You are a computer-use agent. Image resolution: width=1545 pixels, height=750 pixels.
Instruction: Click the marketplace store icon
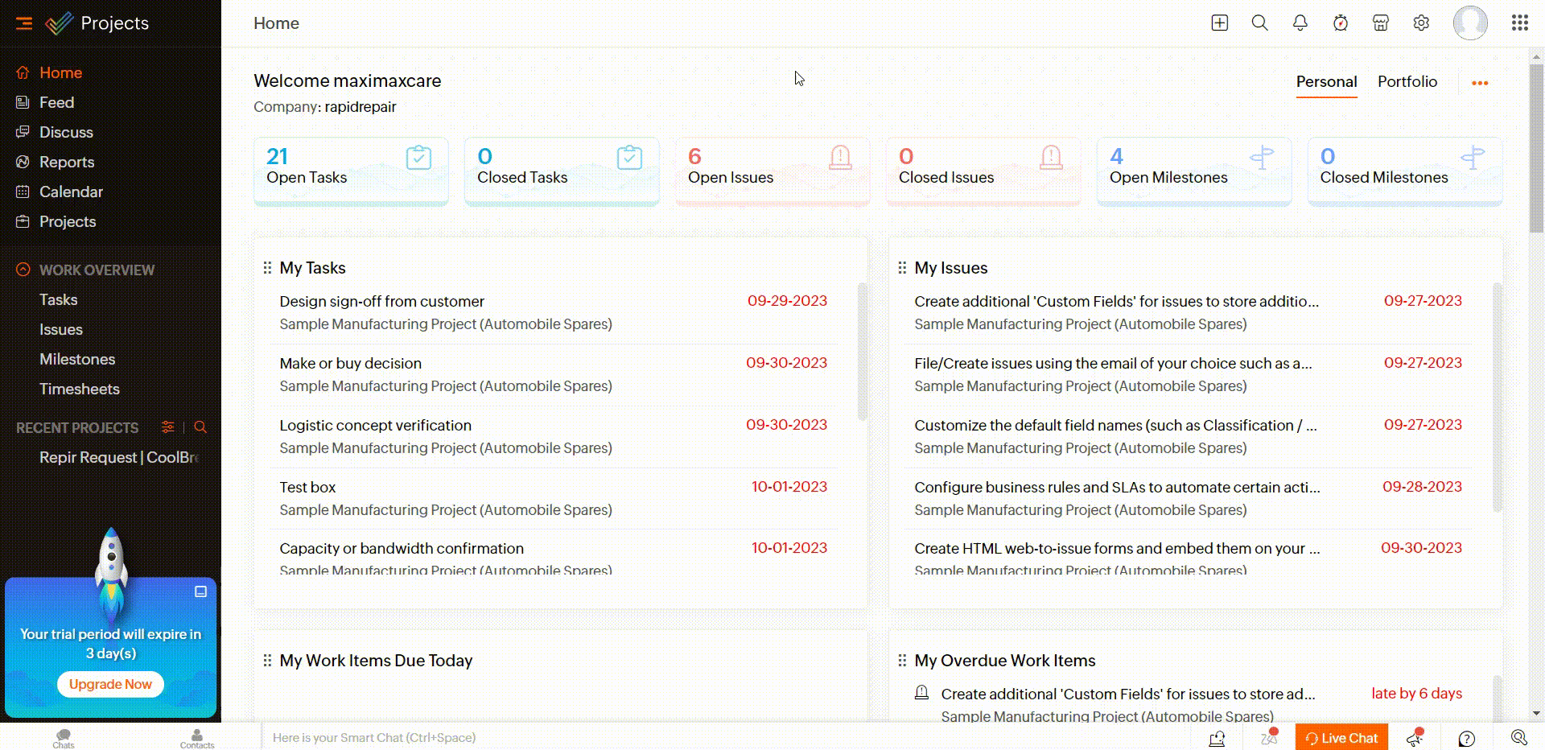coord(1380,23)
